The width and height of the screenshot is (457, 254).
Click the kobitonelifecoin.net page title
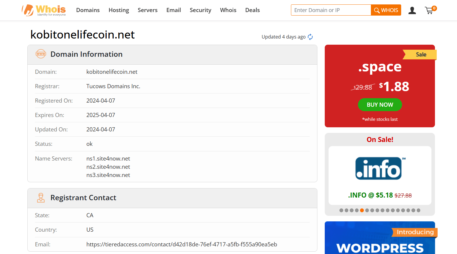83,35
